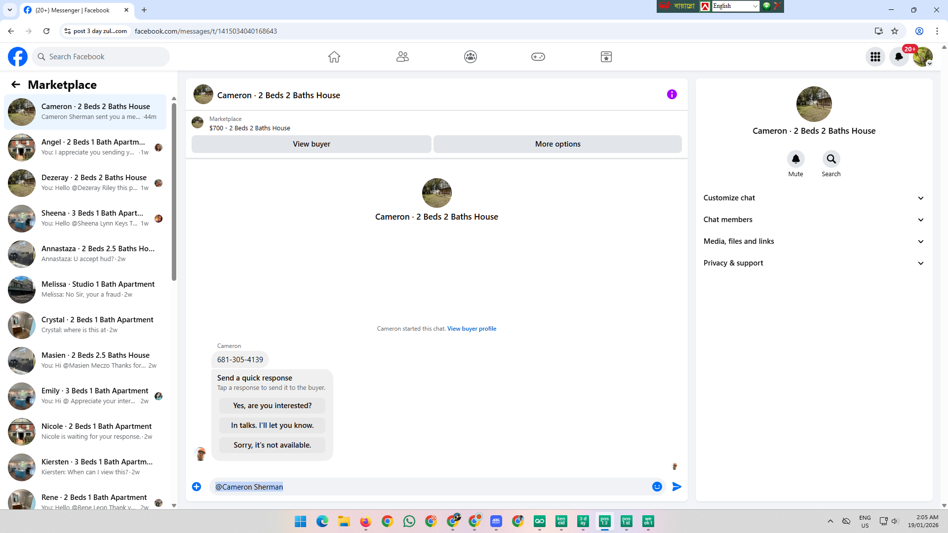948x533 pixels.
Task: Open the Crystal 2 Beds 1 Bath chat
Action: click(x=85, y=325)
